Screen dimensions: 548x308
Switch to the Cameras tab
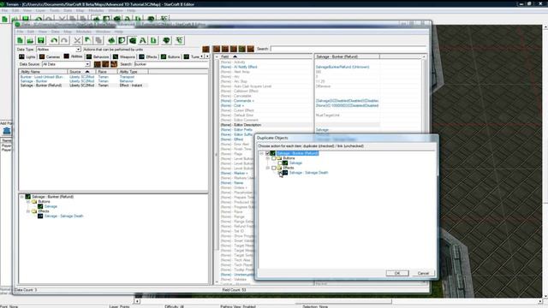pos(50,56)
